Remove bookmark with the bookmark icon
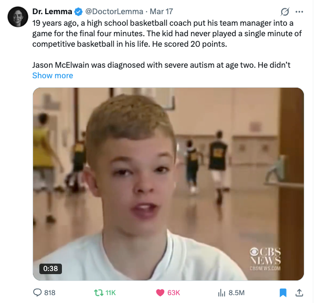 [283, 292]
